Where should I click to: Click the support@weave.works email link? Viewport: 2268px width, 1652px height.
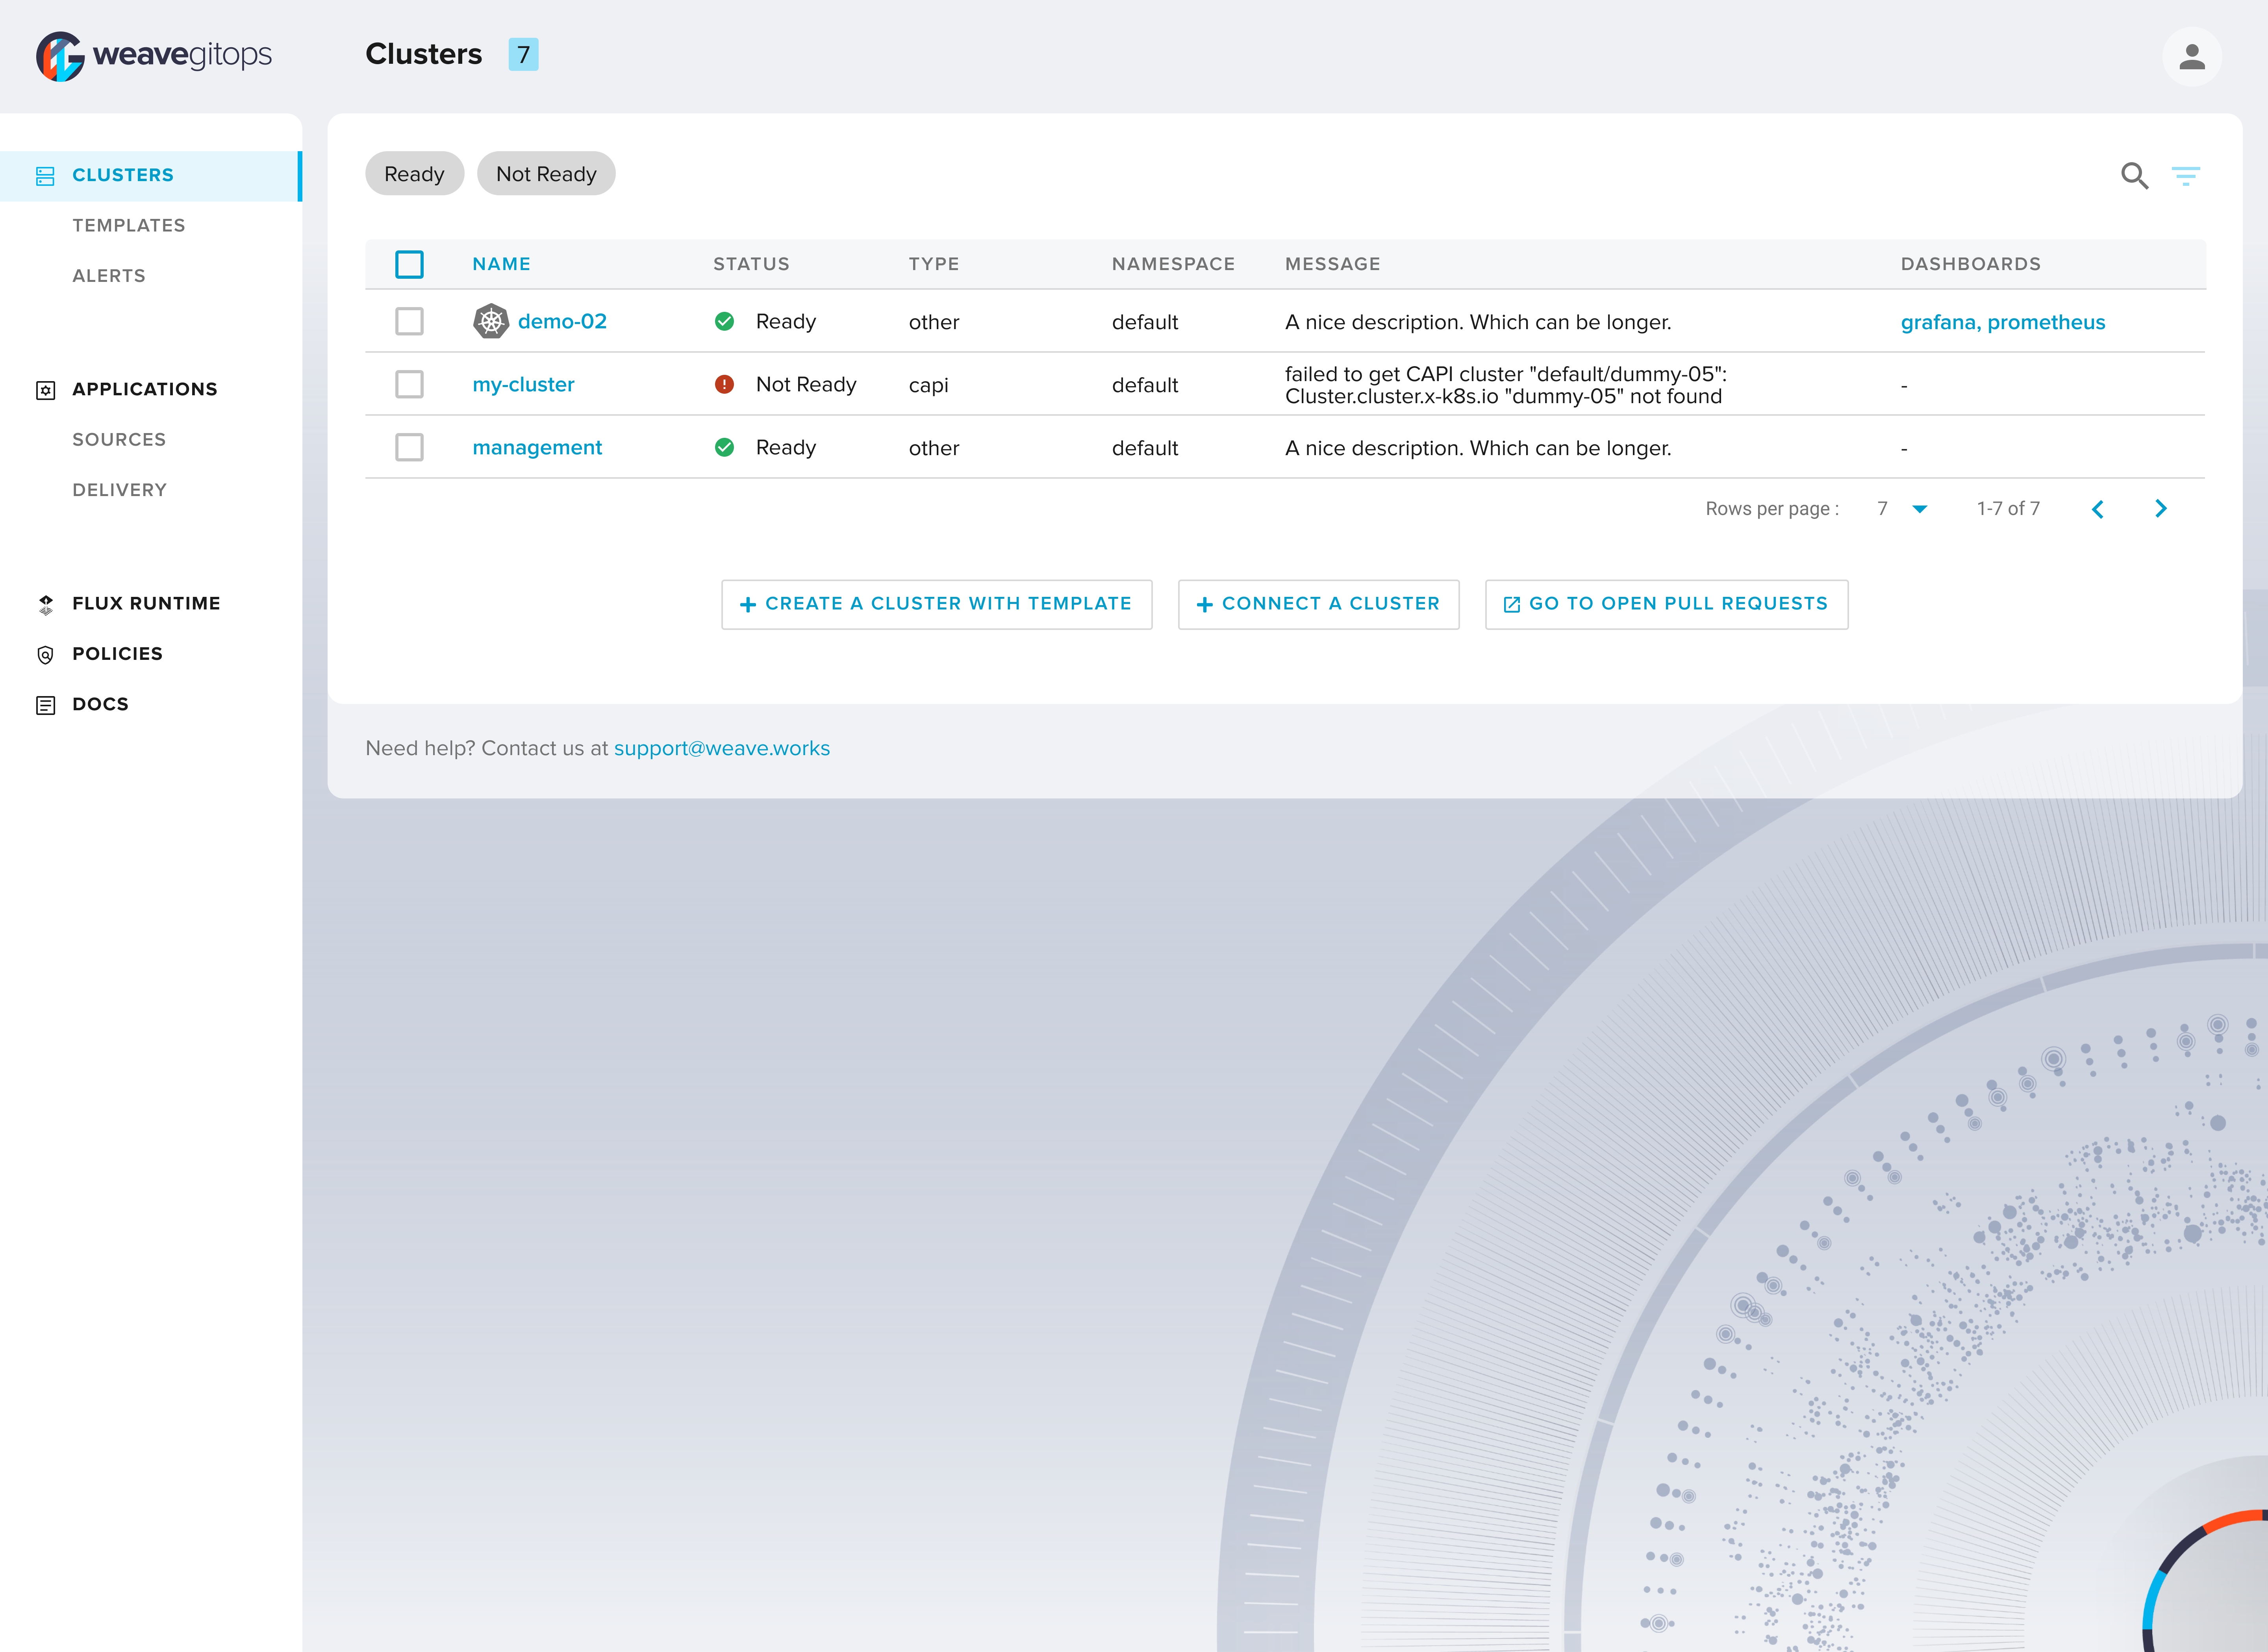point(722,748)
